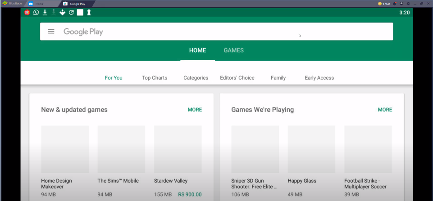Click the 155 MB size label
Screen dimensions: 433x201
pyautogui.click(x=163, y=195)
